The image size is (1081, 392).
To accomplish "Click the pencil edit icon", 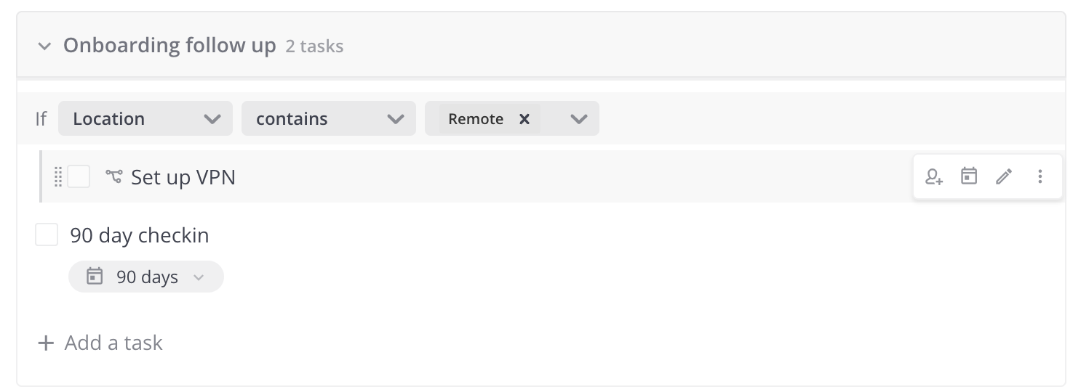I will 1004,176.
